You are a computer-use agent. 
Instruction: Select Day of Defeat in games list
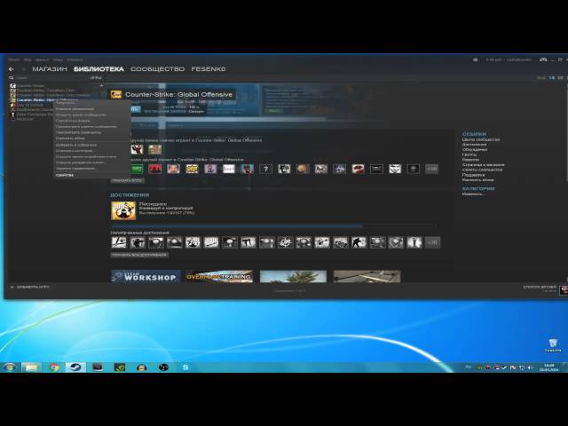click(x=29, y=105)
